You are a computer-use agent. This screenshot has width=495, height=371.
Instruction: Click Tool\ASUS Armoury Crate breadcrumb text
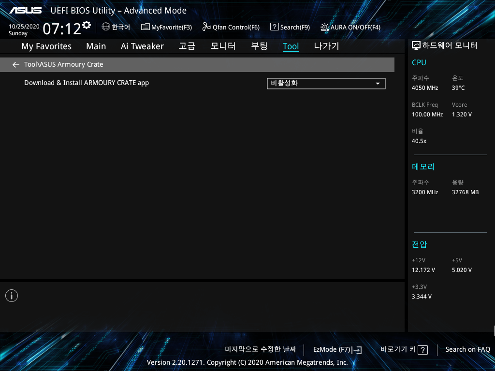point(64,64)
